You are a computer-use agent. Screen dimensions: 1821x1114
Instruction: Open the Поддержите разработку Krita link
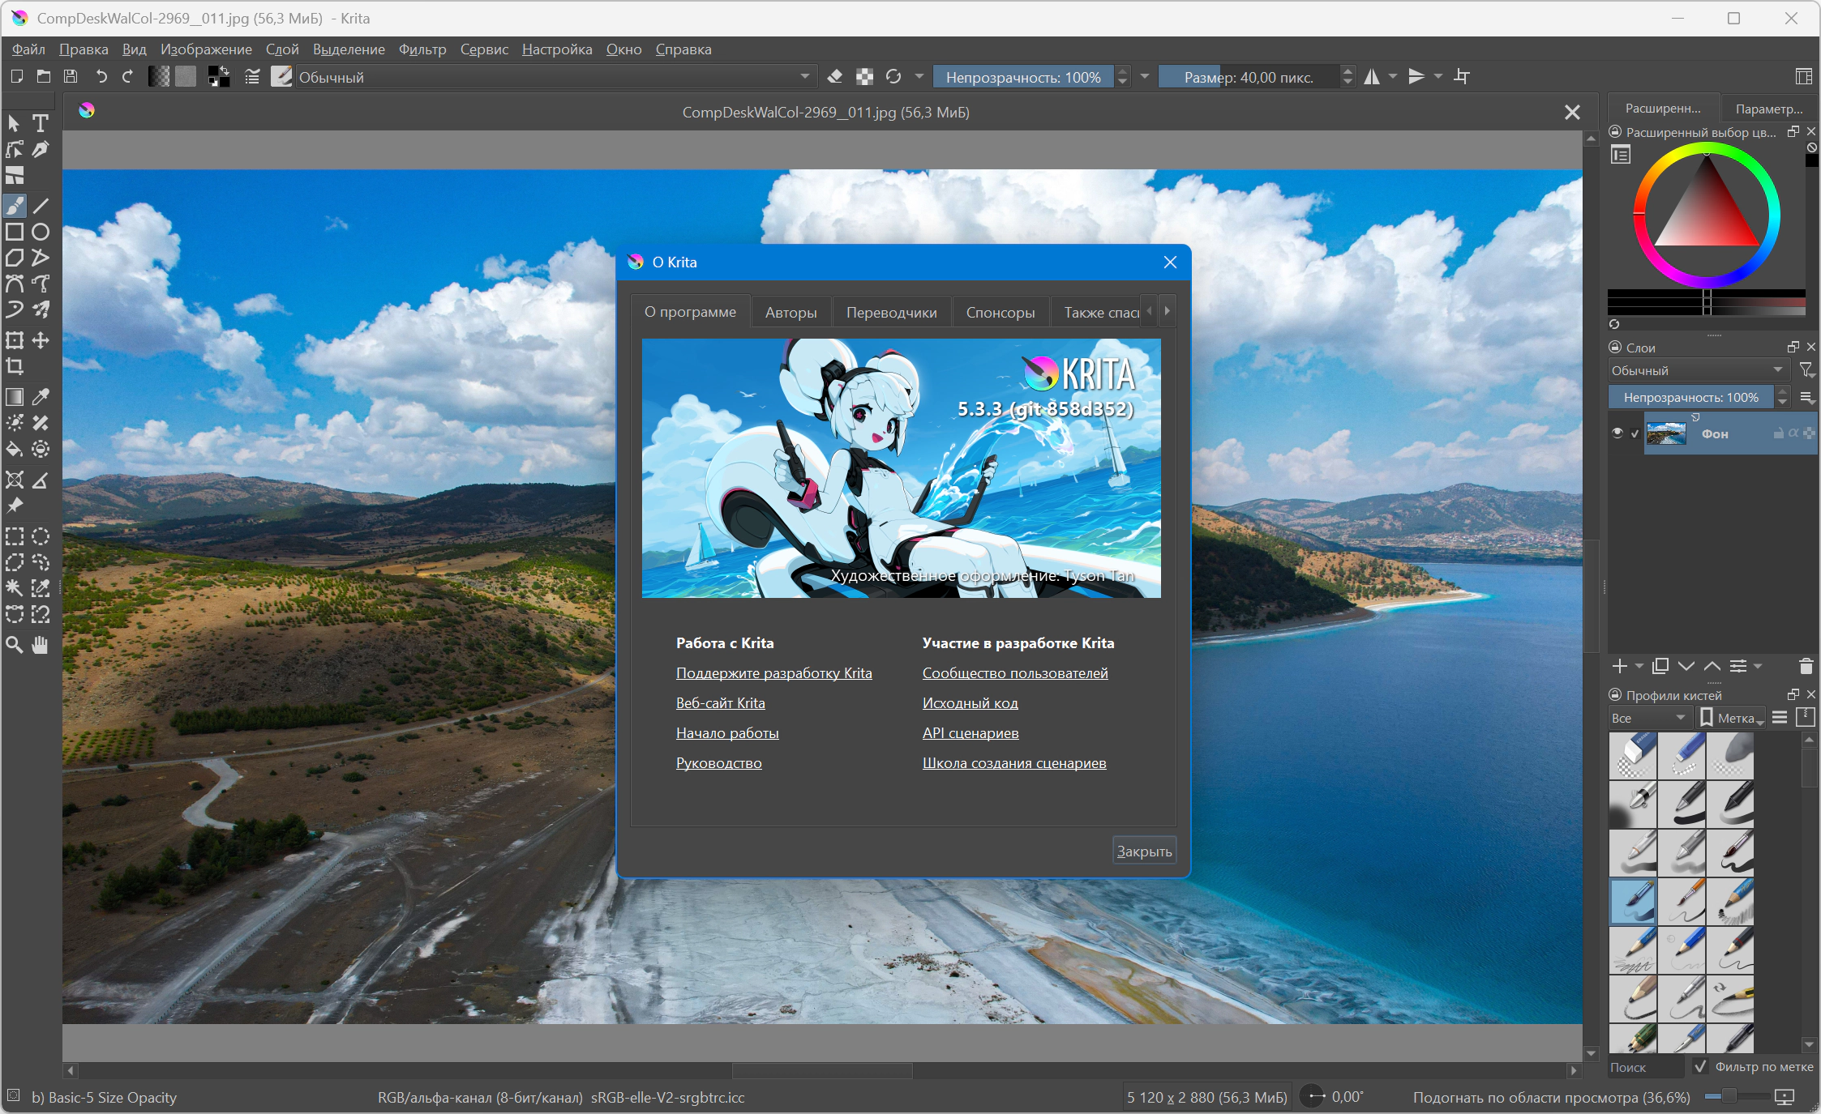tap(774, 672)
